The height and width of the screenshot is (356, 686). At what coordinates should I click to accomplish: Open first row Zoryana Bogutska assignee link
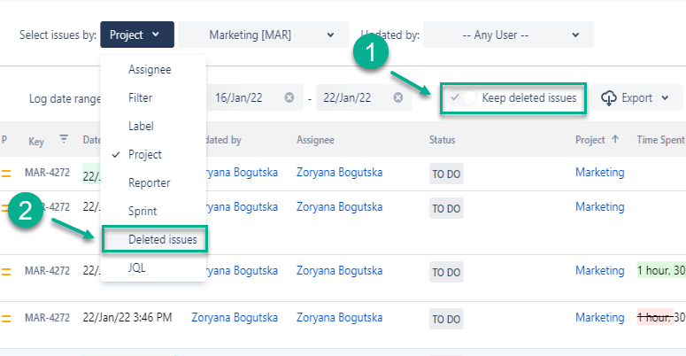339,172
